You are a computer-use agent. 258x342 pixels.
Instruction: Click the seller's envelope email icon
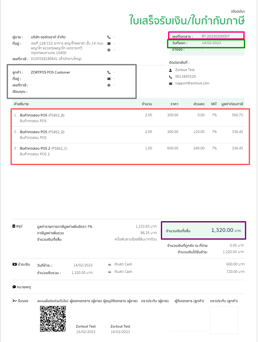click(109, 43)
